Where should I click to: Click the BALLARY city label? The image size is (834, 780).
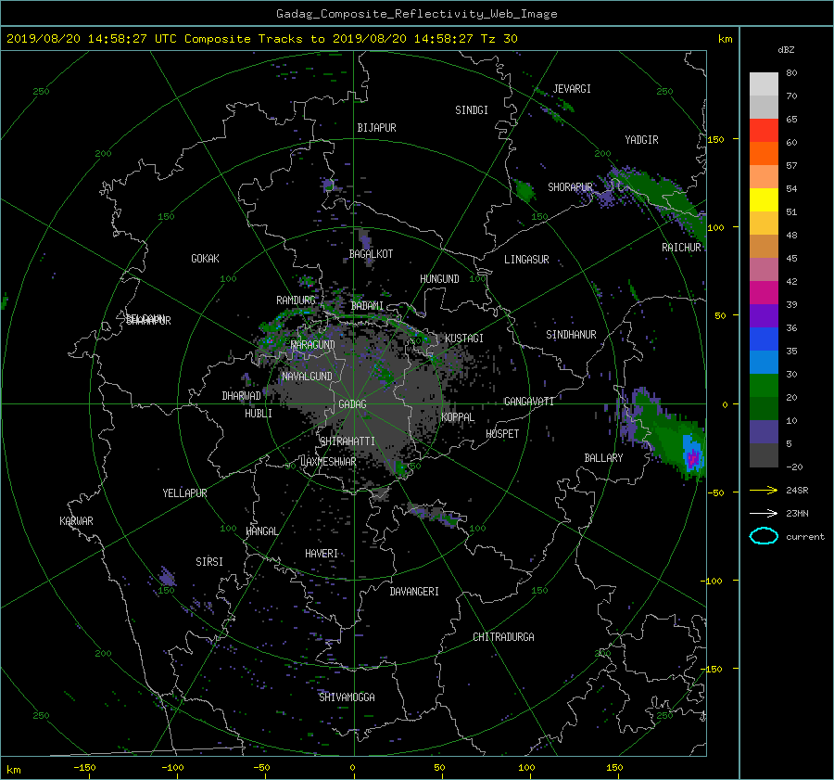click(x=603, y=458)
